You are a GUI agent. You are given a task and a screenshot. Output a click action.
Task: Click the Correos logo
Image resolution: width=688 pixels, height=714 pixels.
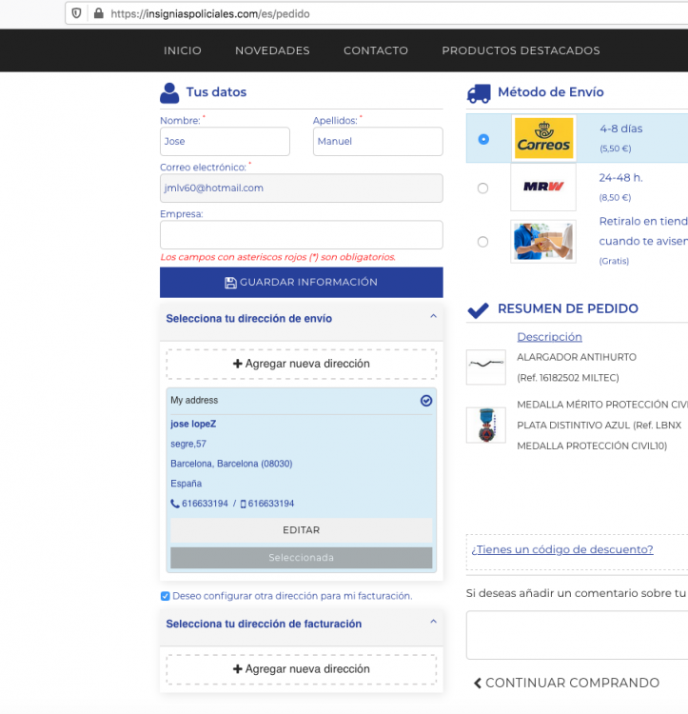click(x=543, y=138)
